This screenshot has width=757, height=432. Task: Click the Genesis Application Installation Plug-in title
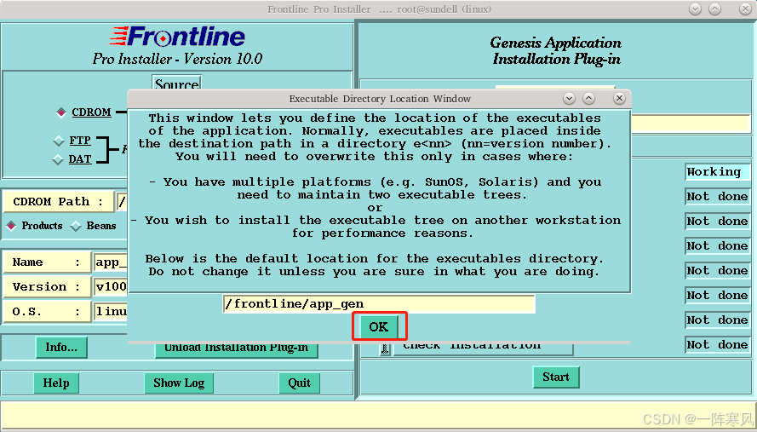click(556, 51)
